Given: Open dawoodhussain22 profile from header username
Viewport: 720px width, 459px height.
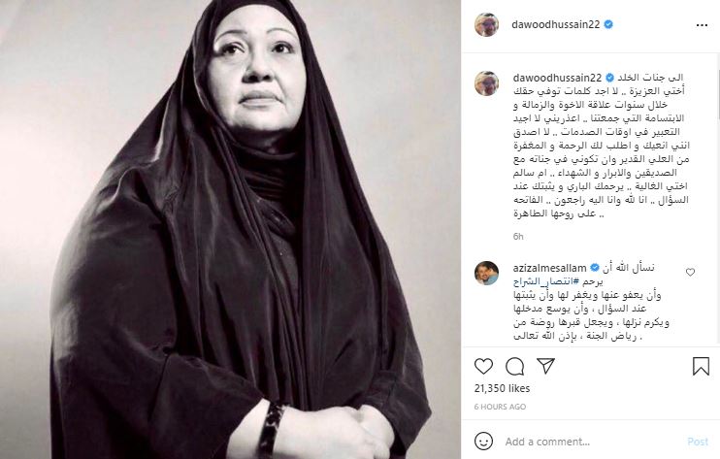Looking at the screenshot, I should click(556, 24).
